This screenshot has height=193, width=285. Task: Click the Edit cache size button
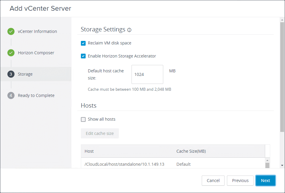100,133
